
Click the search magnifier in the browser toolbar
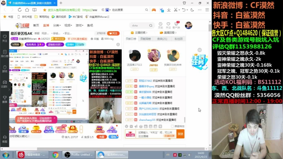[147, 10]
